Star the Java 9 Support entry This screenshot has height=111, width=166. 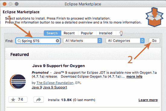(x=18, y=99)
